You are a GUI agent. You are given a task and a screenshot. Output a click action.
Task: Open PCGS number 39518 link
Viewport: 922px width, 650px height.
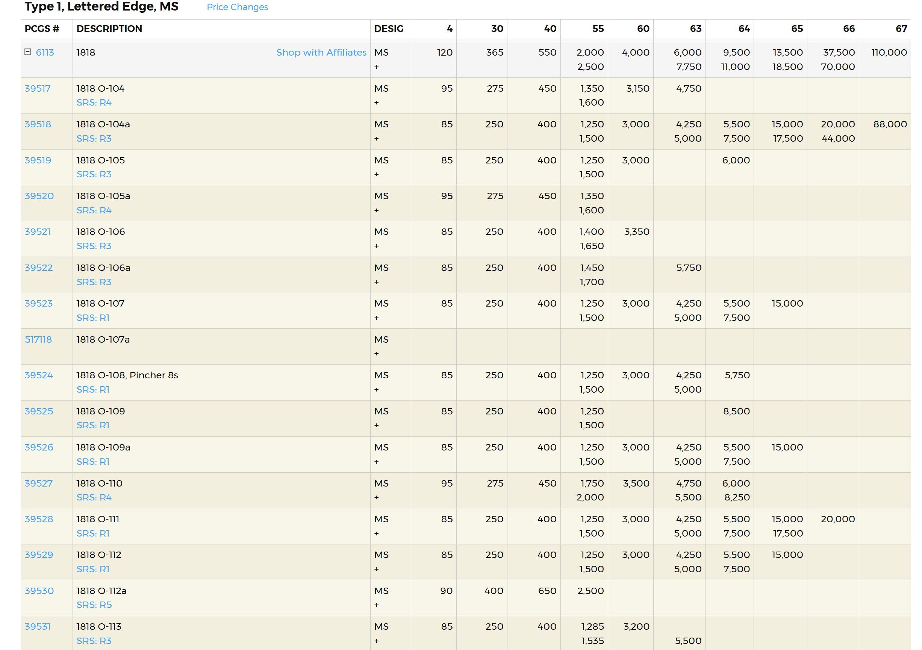pyautogui.click(x=38, y=124)
